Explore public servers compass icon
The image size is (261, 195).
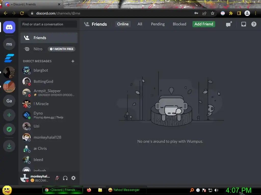click(9, 129)
